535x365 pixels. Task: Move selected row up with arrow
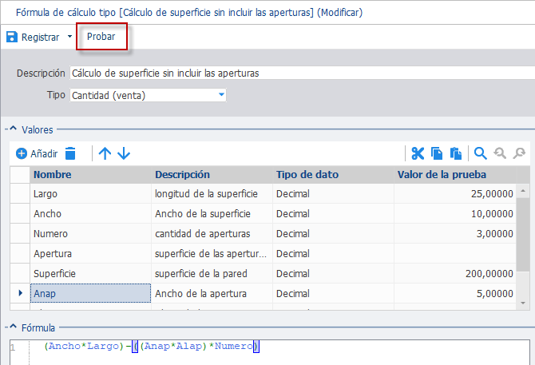click(x=105, y=153)
